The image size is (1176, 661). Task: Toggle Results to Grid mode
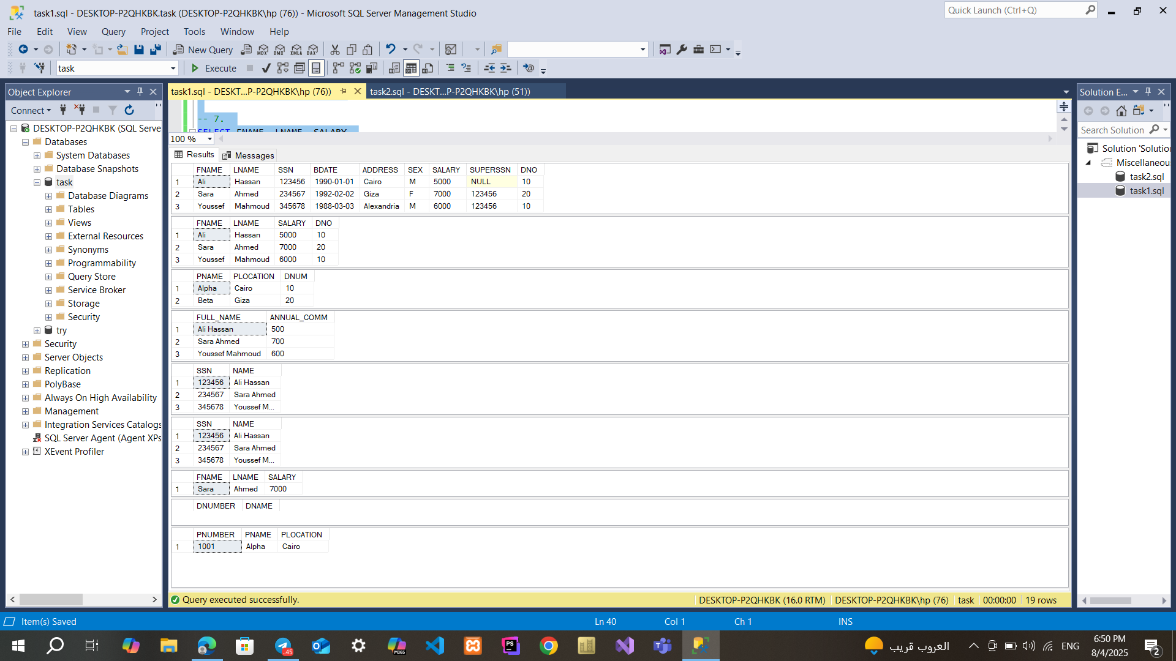pyautogui.click(x=411, y=68)
